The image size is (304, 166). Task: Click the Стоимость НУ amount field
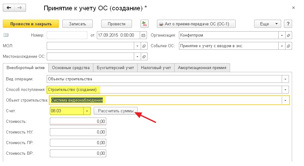click(x=78, y=132)
